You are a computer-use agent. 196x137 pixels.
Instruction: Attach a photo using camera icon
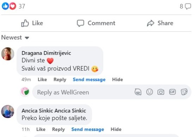(x=161, y=92)
